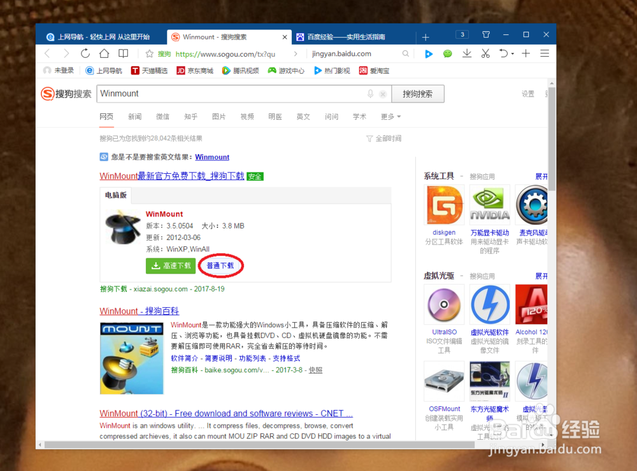Click the address bar URL field
This screenshot has height=471, width=637.
pos(225,53)
